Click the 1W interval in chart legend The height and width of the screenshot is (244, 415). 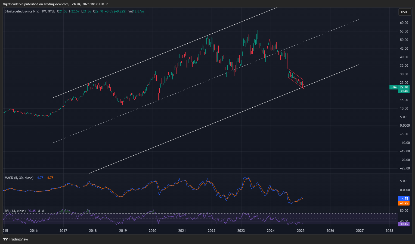point(44,11)
